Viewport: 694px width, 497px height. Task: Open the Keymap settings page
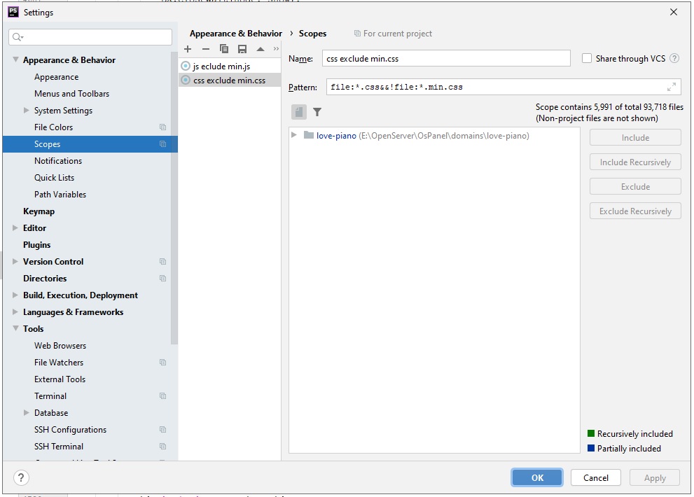(x=39, y=211)
